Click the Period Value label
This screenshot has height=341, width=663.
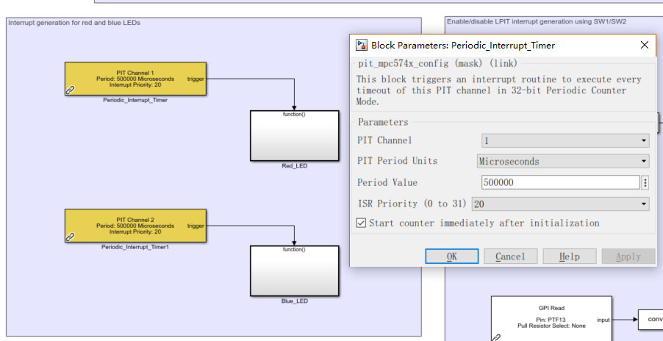(387, 182)
